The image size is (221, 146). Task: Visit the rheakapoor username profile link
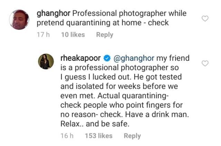click(x=80, y=58)
